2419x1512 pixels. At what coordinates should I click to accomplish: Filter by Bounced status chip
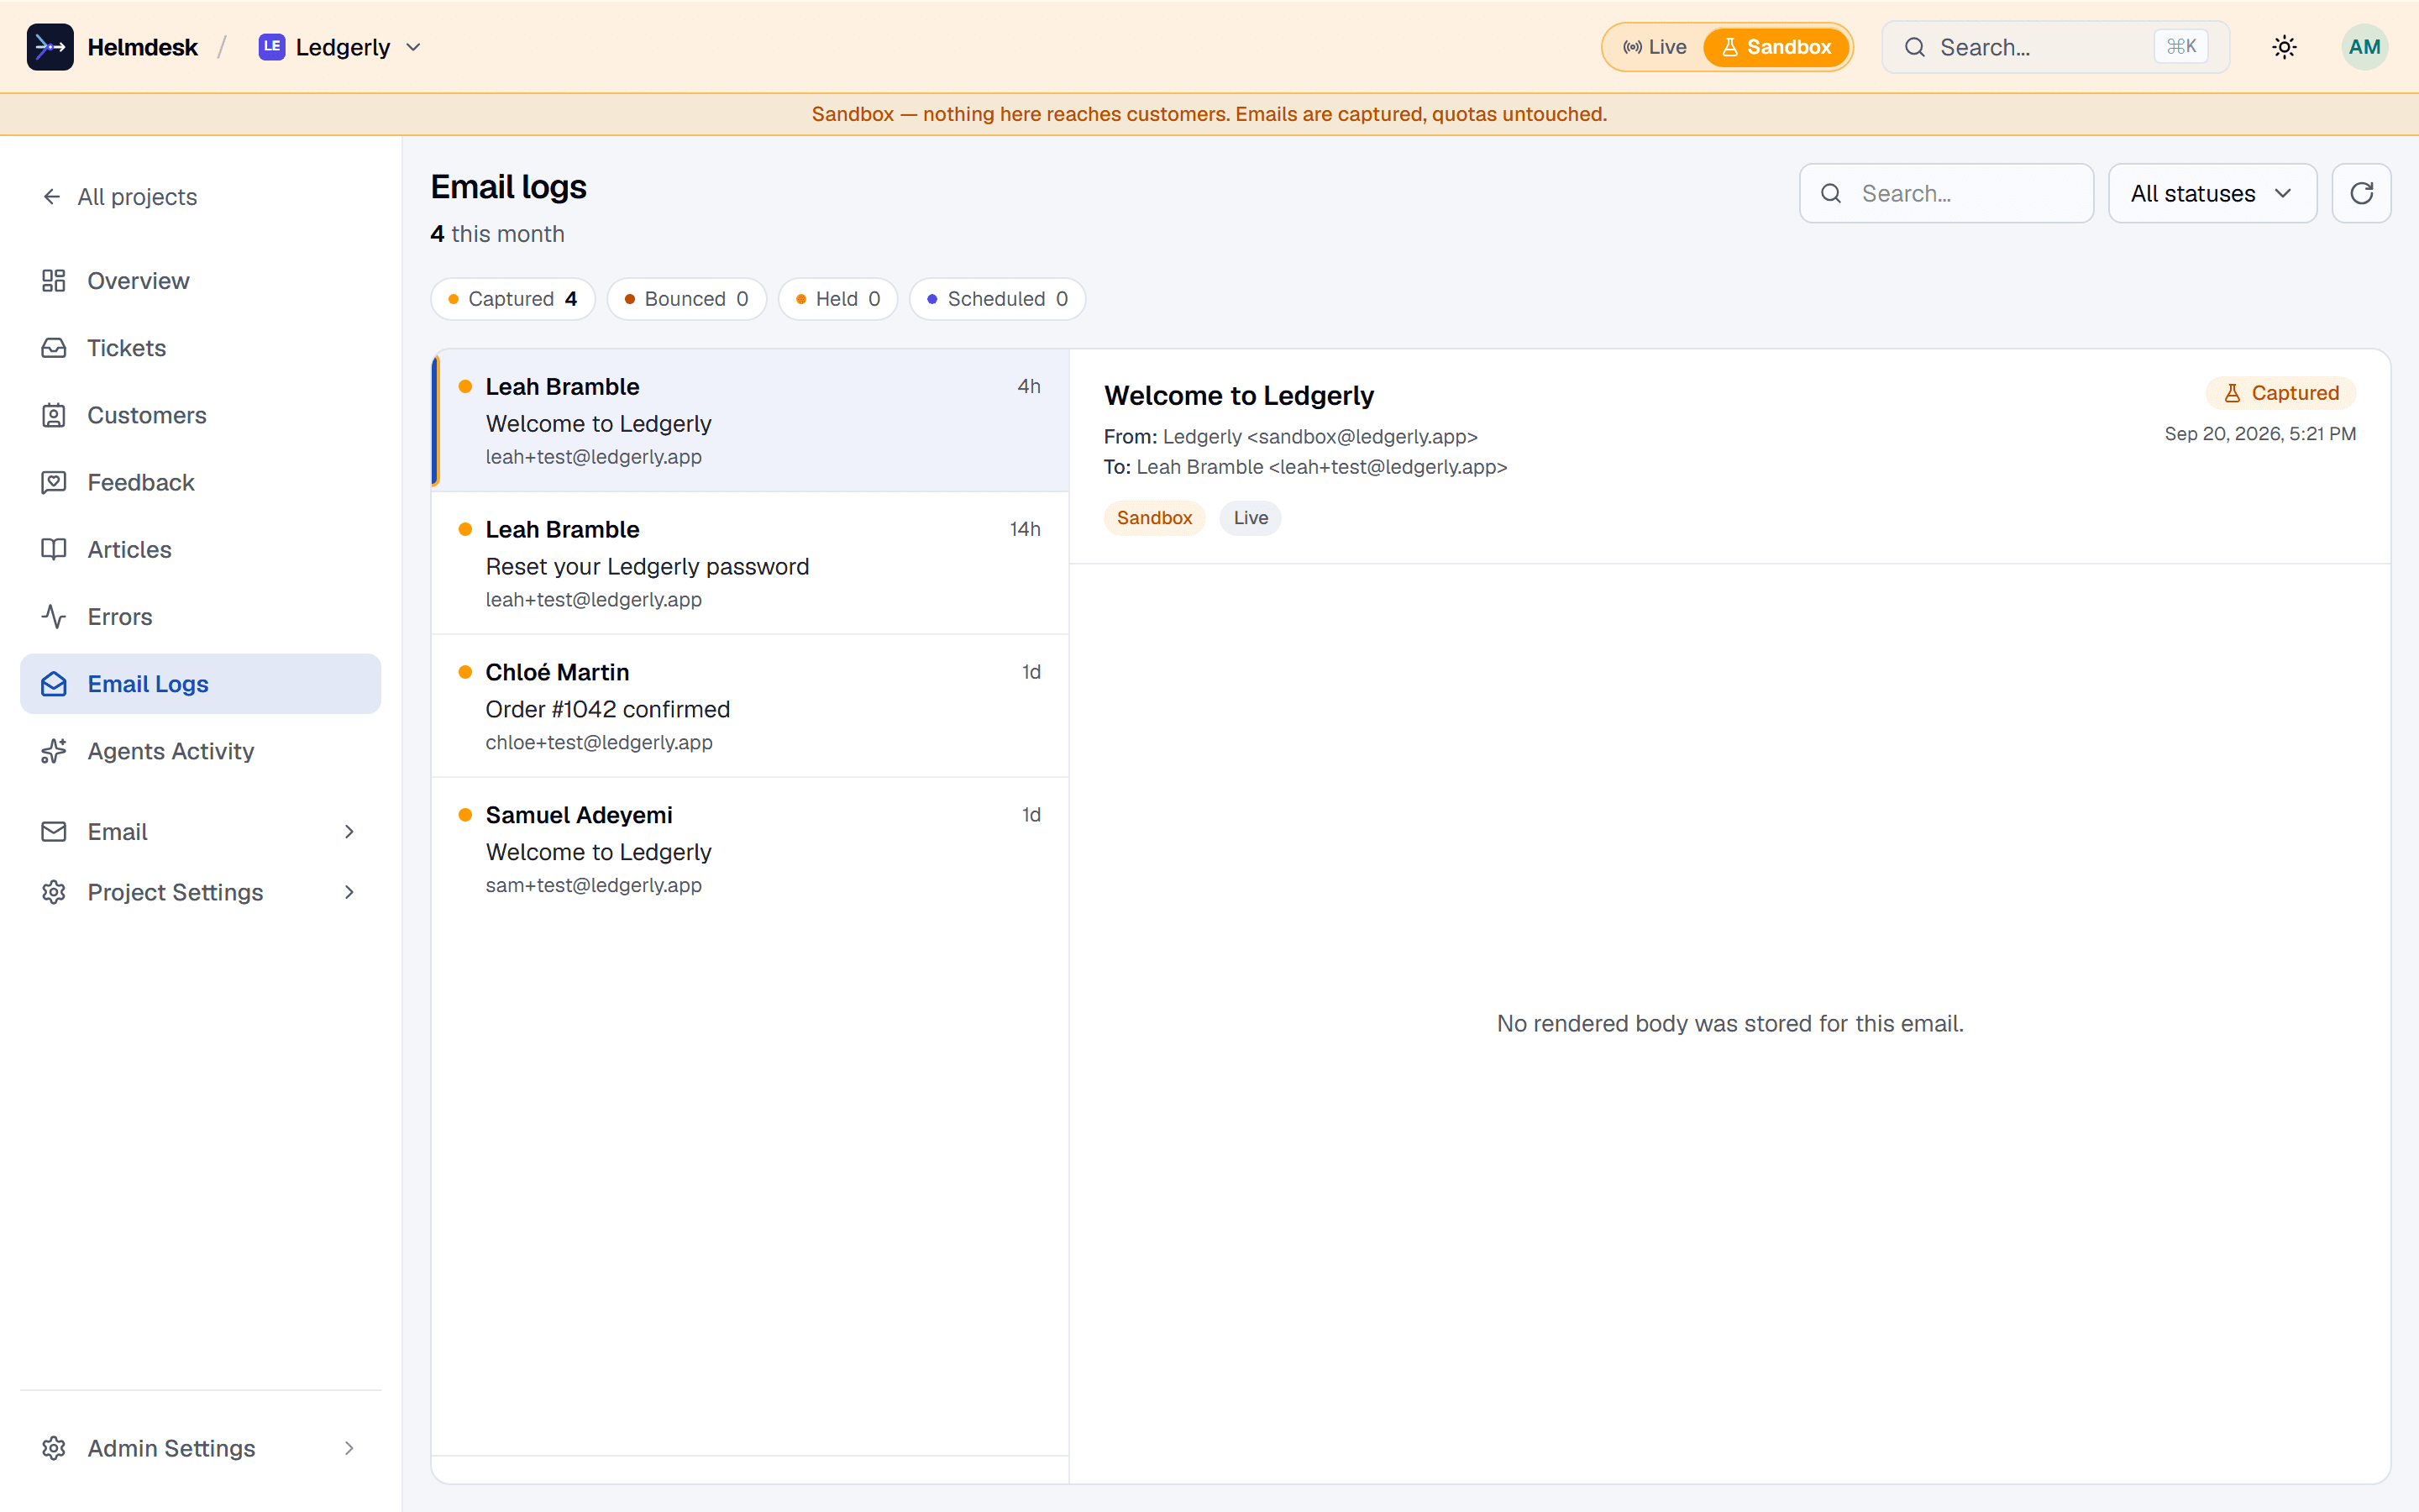(687, 299)
